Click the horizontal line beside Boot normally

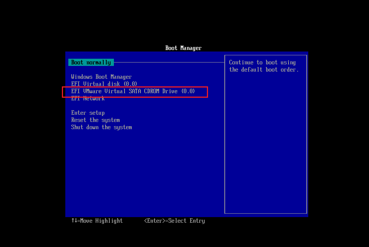point(169,62)
